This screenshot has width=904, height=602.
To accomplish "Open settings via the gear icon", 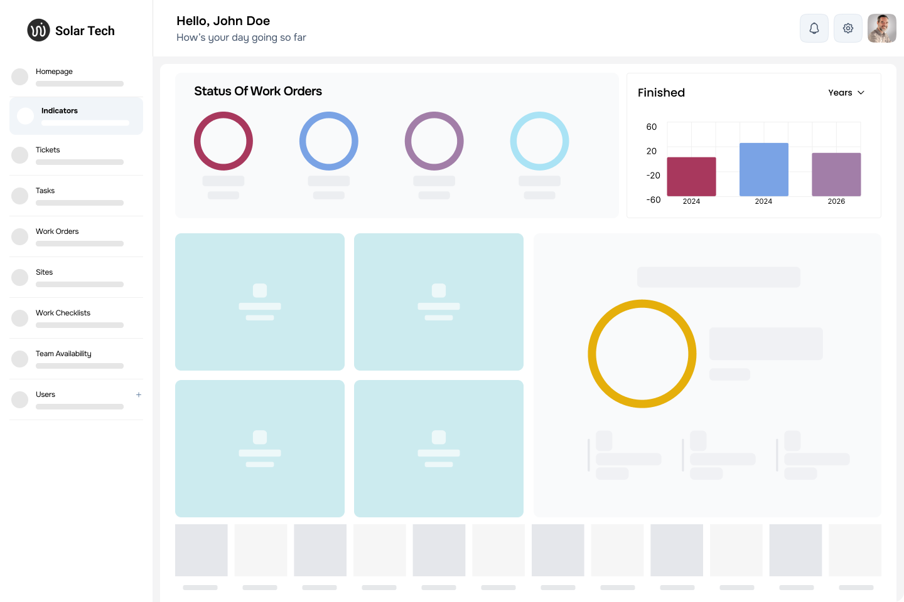I will point(847,28).
